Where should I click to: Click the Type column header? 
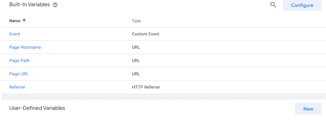tap(136, 21)
